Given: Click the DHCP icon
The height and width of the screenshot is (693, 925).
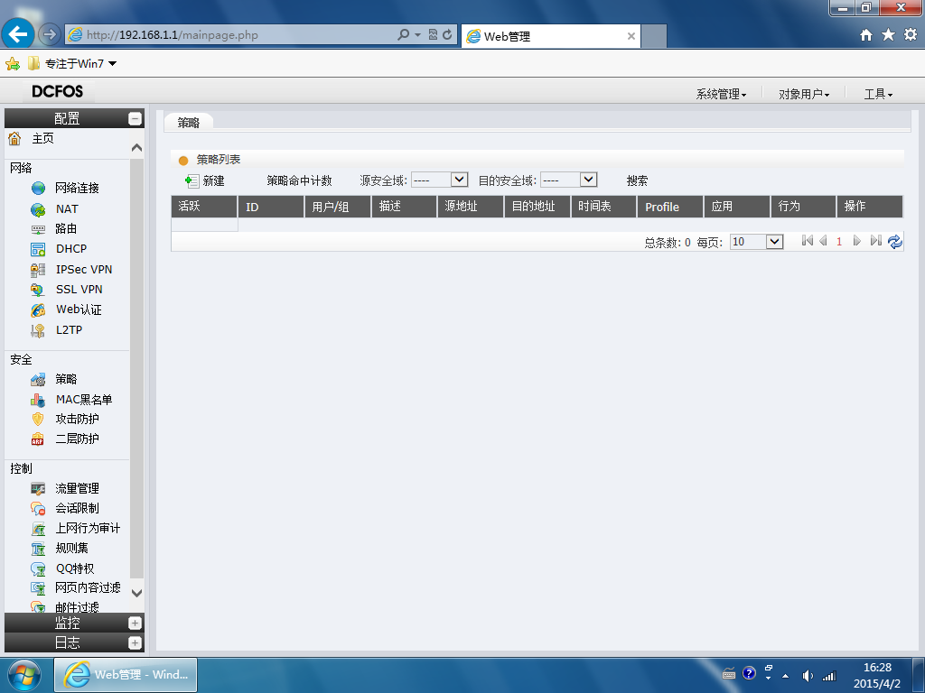Looking at the screenshot, I should pos(38,249).
